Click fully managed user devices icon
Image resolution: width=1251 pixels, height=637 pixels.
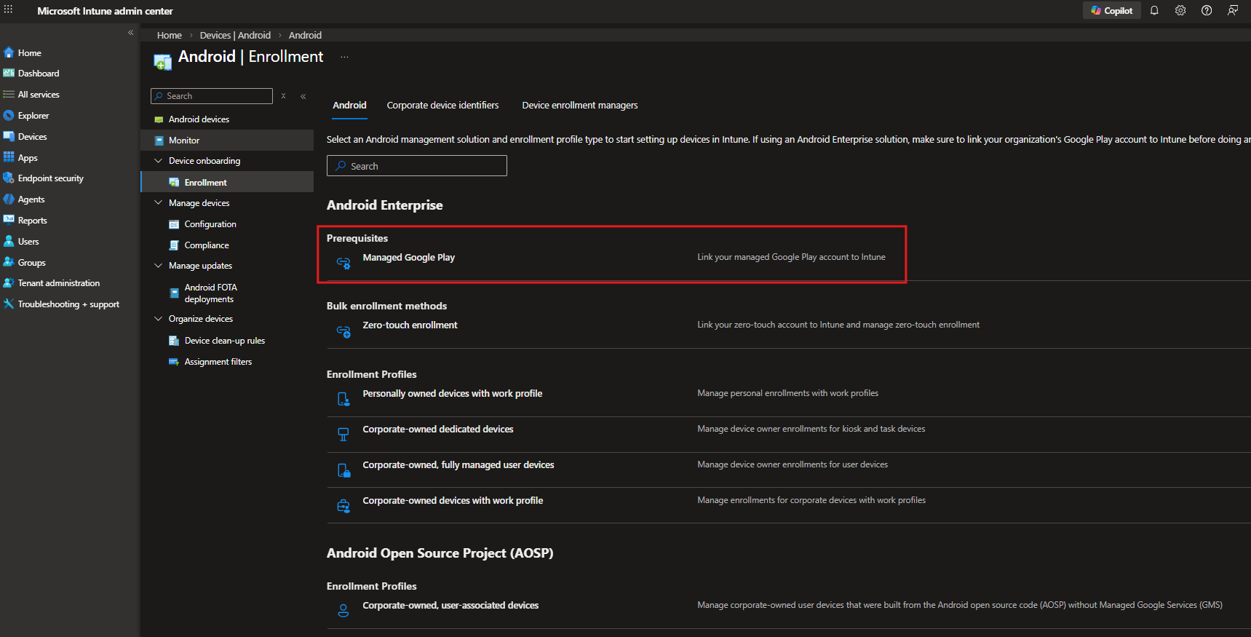(343, 470)
